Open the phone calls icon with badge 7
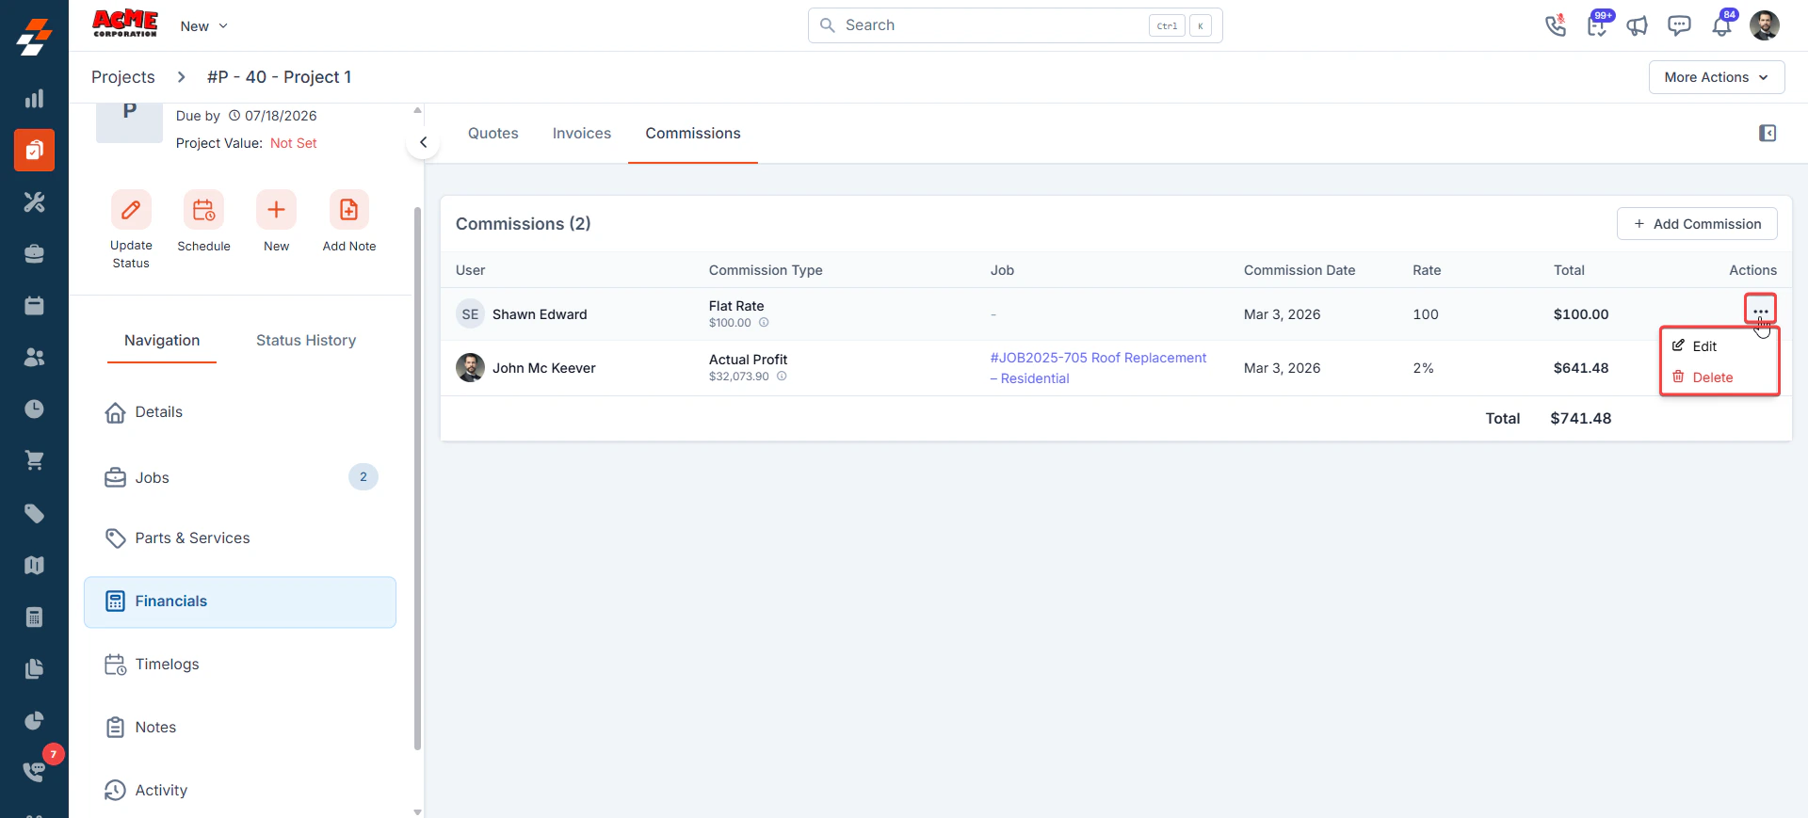1808x818 pixels. (34, 771)
